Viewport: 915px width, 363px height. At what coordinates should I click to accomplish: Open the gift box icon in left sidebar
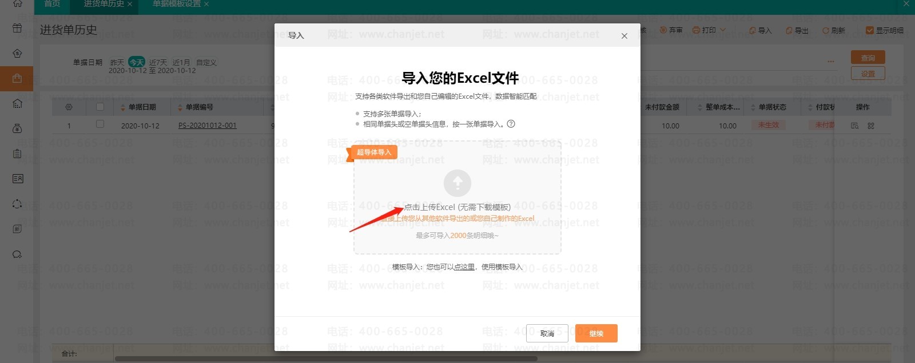point(17,28)
